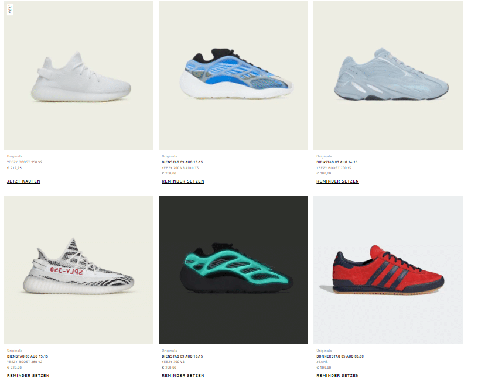This screenshot has width=478, height=384.
Task: Click the Yeezy 700 V3 Adults product name
Action: pos(180,168)
